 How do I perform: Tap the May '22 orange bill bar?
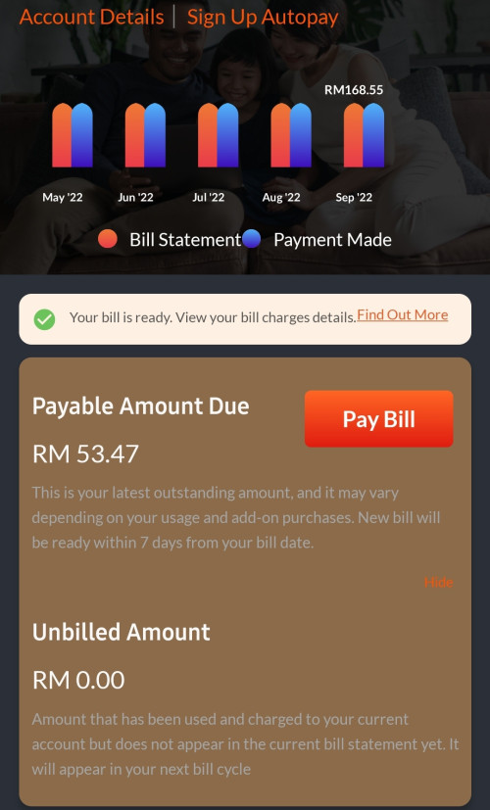pyautogui.click(x=63, y=135)
